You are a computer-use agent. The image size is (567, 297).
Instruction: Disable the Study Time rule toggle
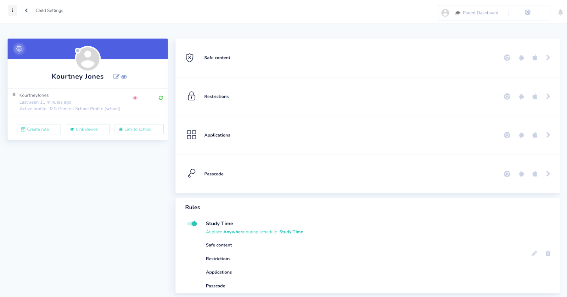[x=192, y=224]
